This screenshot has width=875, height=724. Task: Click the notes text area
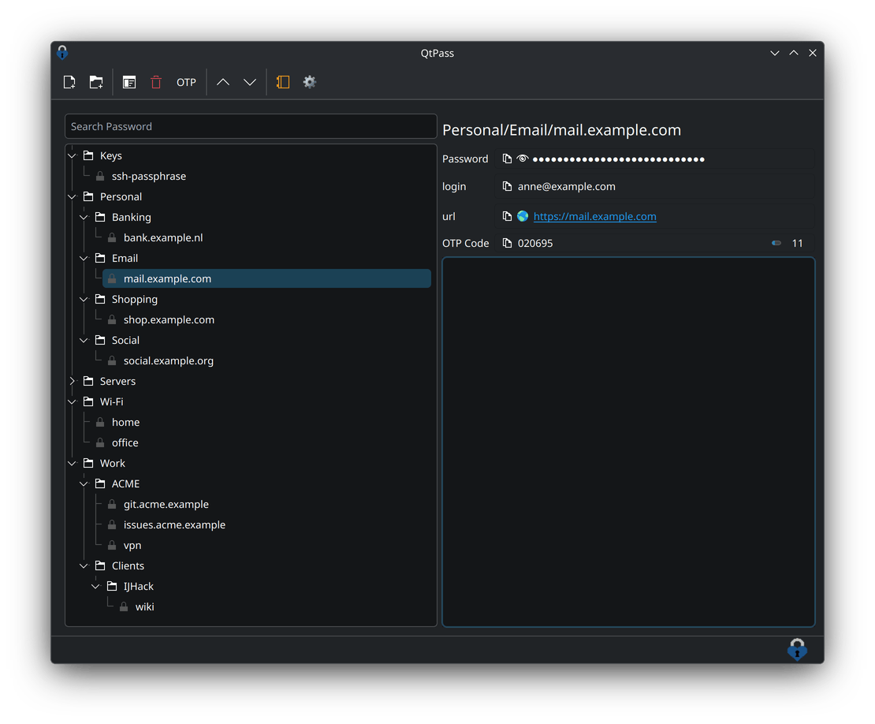(x=628, y=442)
